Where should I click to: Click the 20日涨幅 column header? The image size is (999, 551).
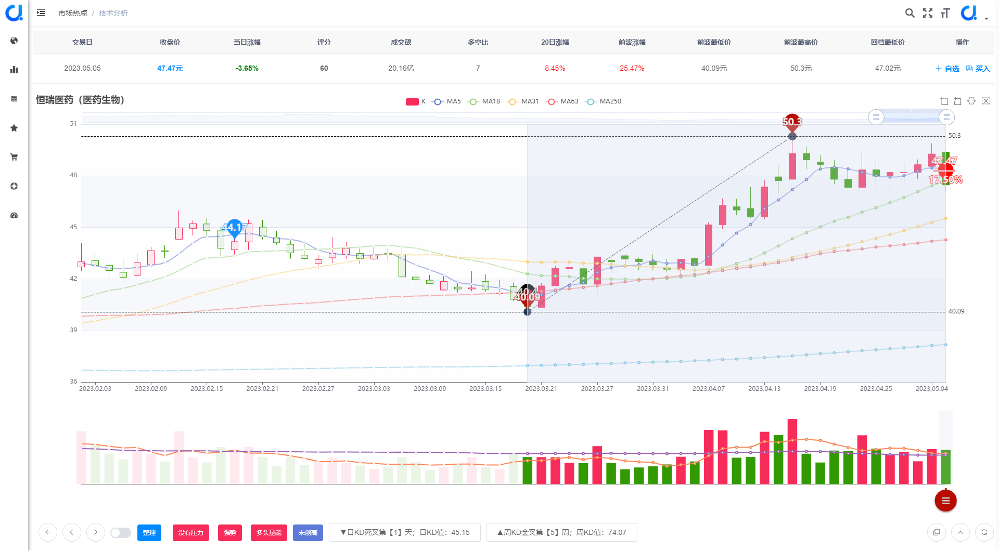click(x=555, y=42)
